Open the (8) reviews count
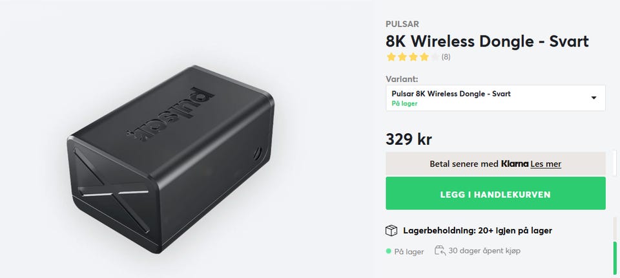The height and width of the screenshot is (278, 620). [446, 57]
